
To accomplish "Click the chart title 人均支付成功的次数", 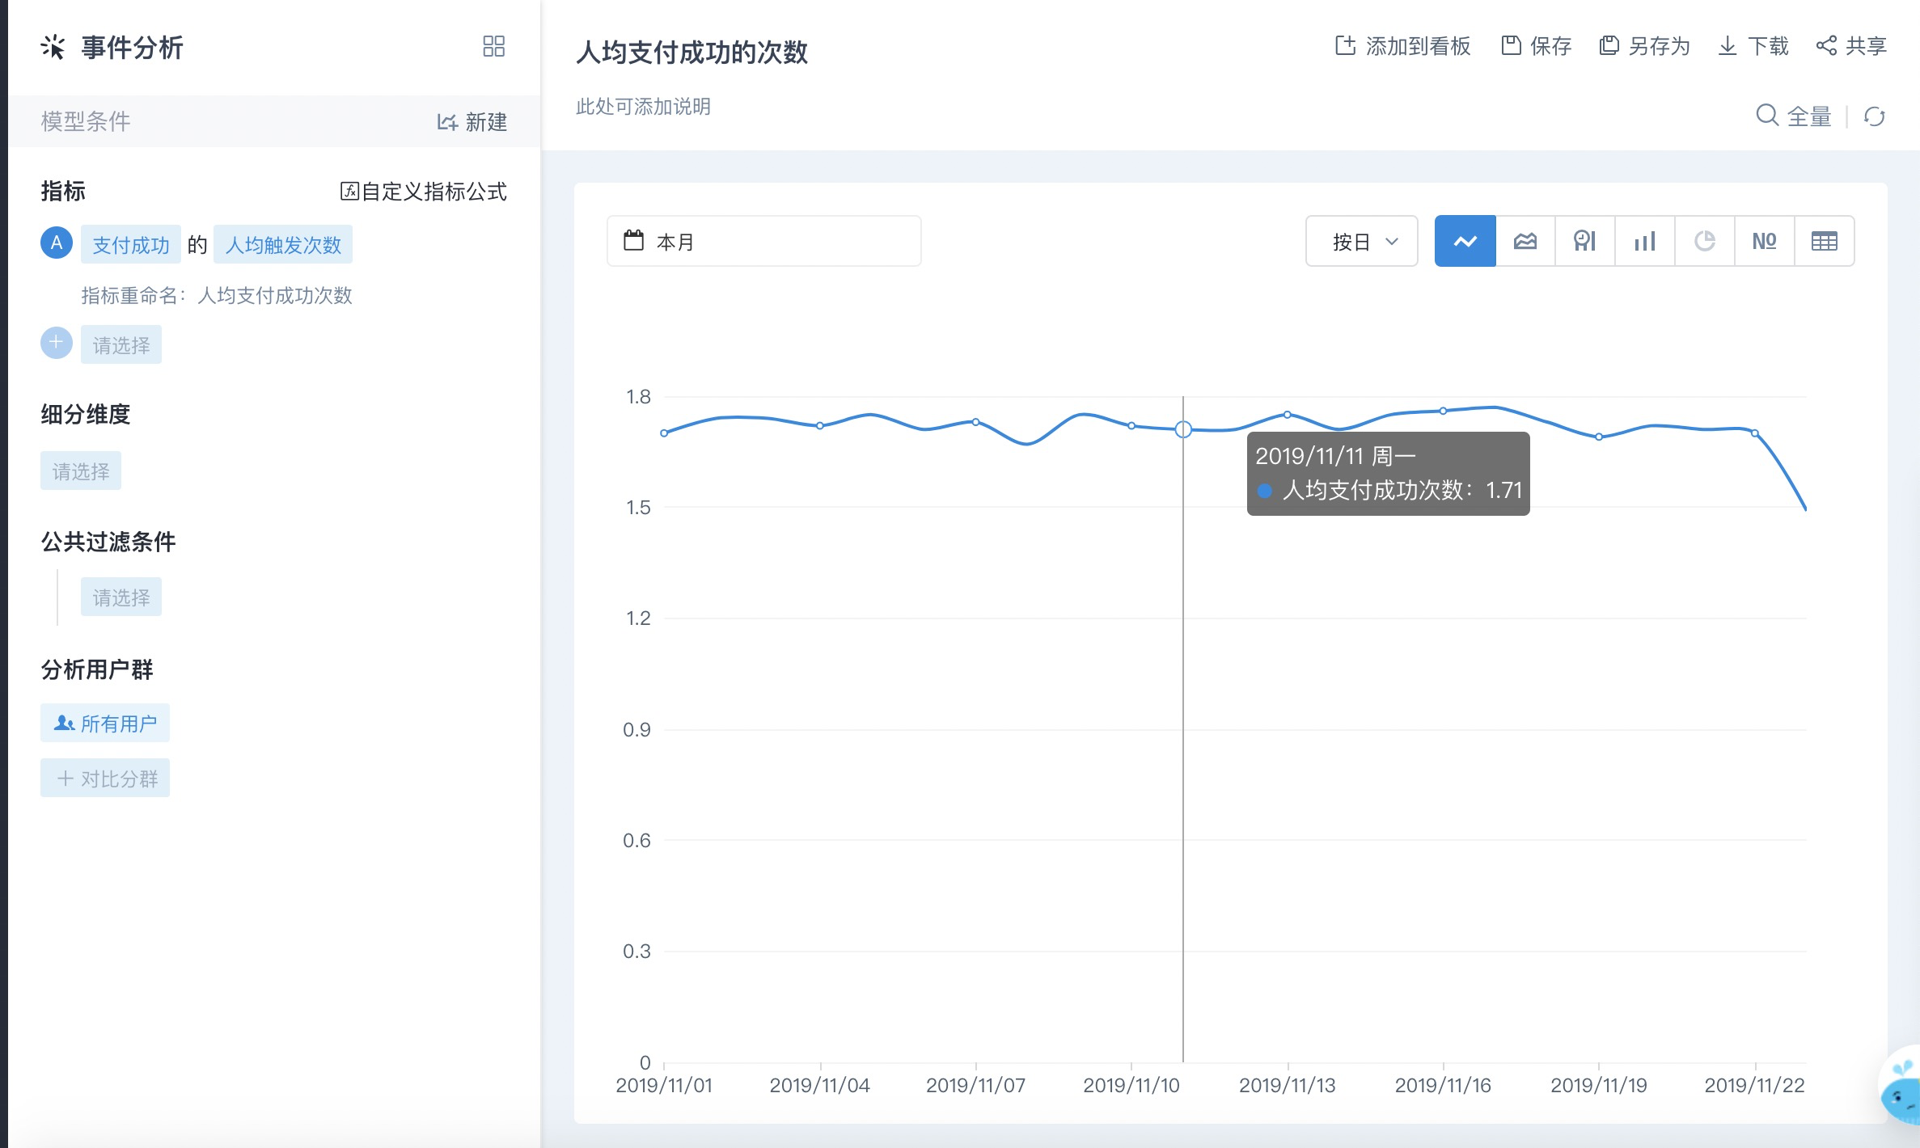I will (692, 52).
